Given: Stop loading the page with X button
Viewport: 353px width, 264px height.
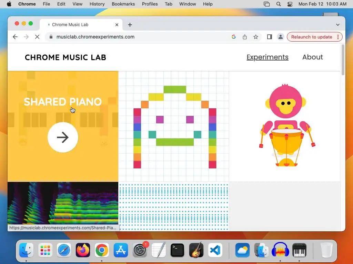Looking at the screenshot, I should [37, 37].
